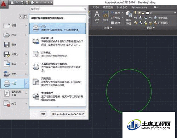Viewport: 177px width, 138px height.
Task: Toggle layer lock padlock icon
Action: (x=143, y=13)
